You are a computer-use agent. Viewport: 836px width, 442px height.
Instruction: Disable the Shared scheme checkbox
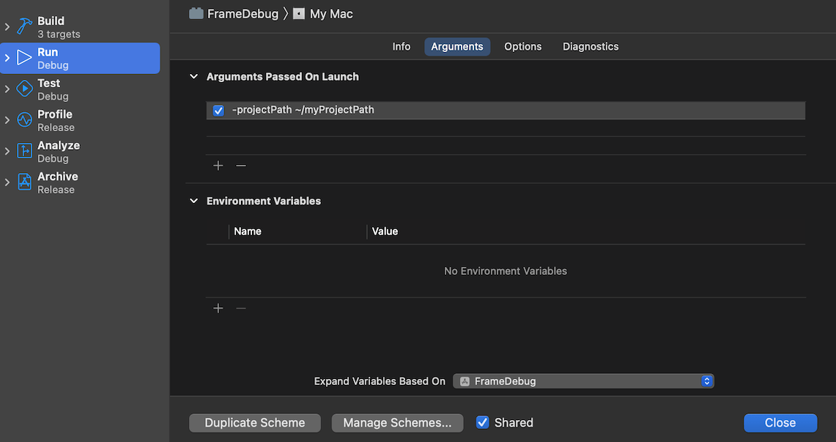click(x=482, y=422)
